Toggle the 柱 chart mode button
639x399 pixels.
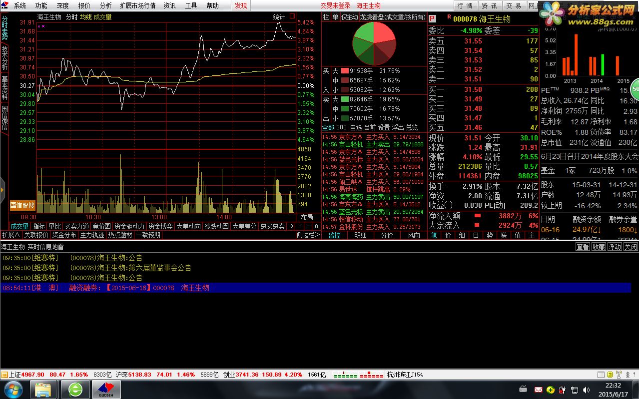click(326, 17)
